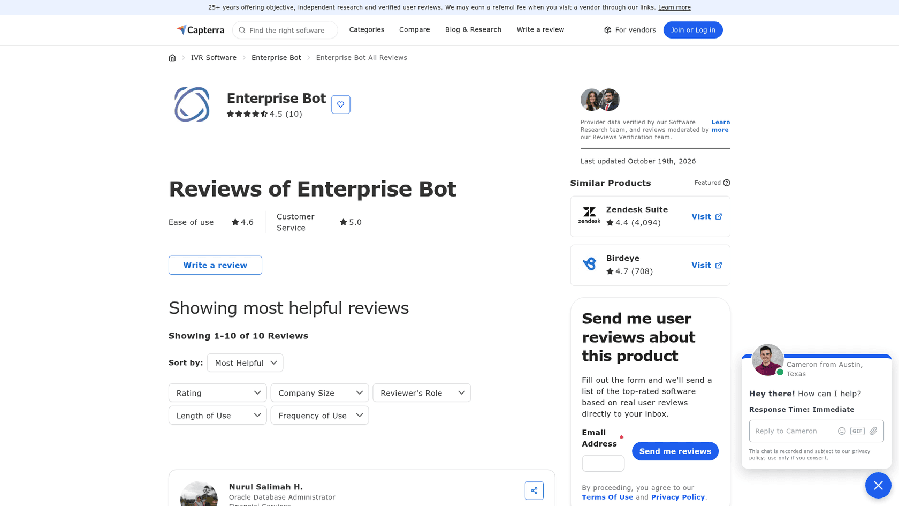899x506 pixels.
Task: Click 'Enterprise Bot All Reviews' breadcrumb text
Action: tap(361, 58)
